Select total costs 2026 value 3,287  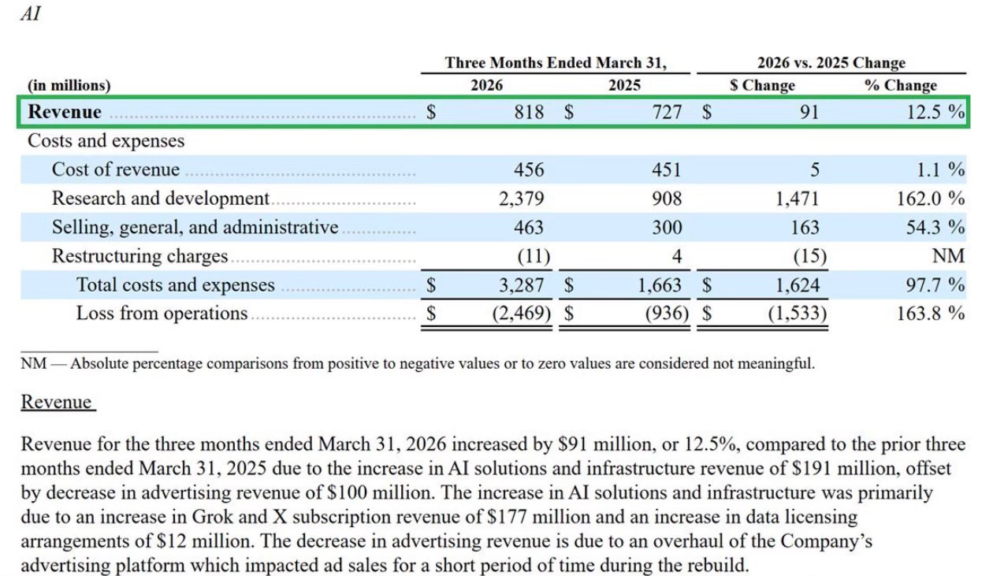[521, 285]
